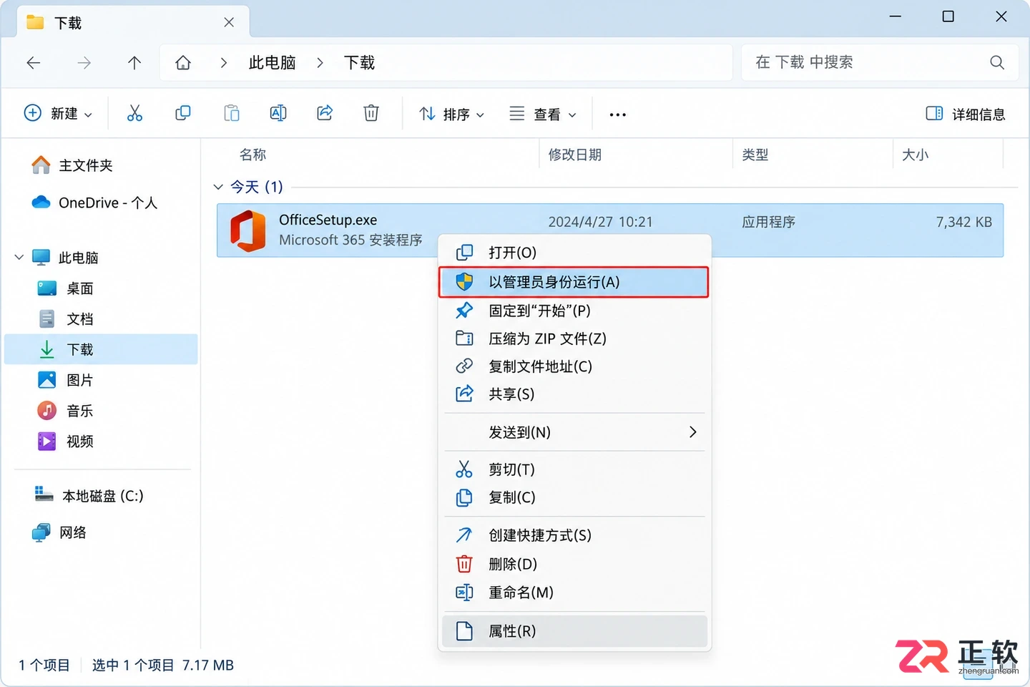
Task: Choose 重命名(M) from context menu
Action: tap(574, 593)
